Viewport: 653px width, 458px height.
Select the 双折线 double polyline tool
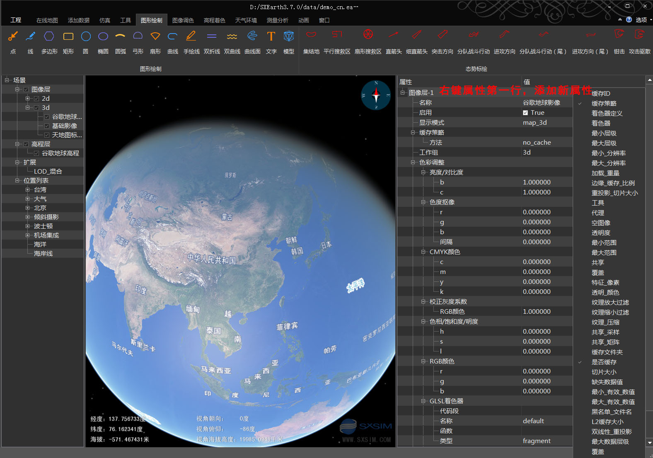pyautogui.click(x=212, y=42)
